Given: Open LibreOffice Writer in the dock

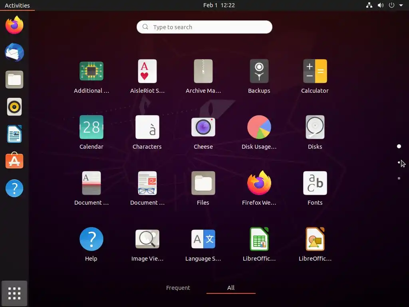Looking at the screenshot, I should [14, 134].
